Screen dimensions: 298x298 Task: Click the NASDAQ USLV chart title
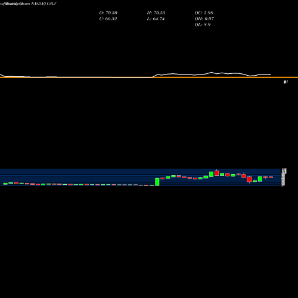coord(44,4)
